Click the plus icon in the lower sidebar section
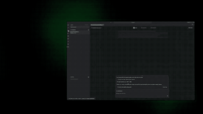Image resolution: width=203 pixels, height=114 pixels. tap(88, 77)
